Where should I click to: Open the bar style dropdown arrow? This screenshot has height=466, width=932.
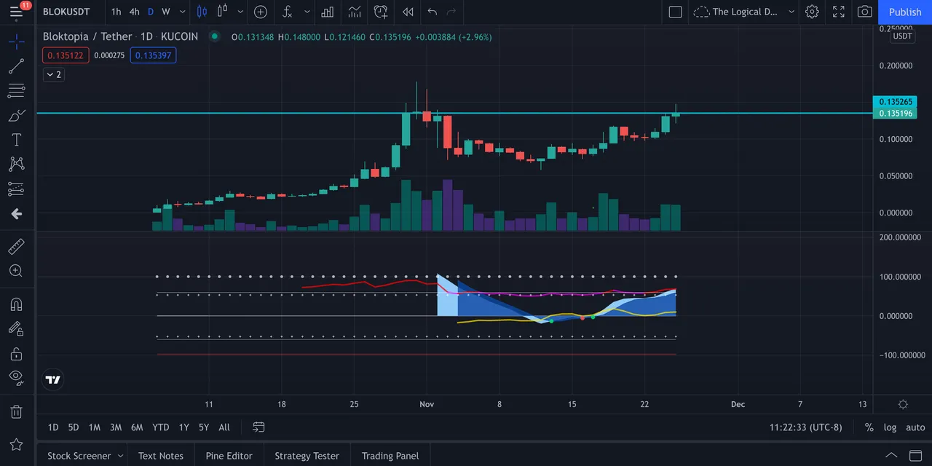tap(240, 12)
